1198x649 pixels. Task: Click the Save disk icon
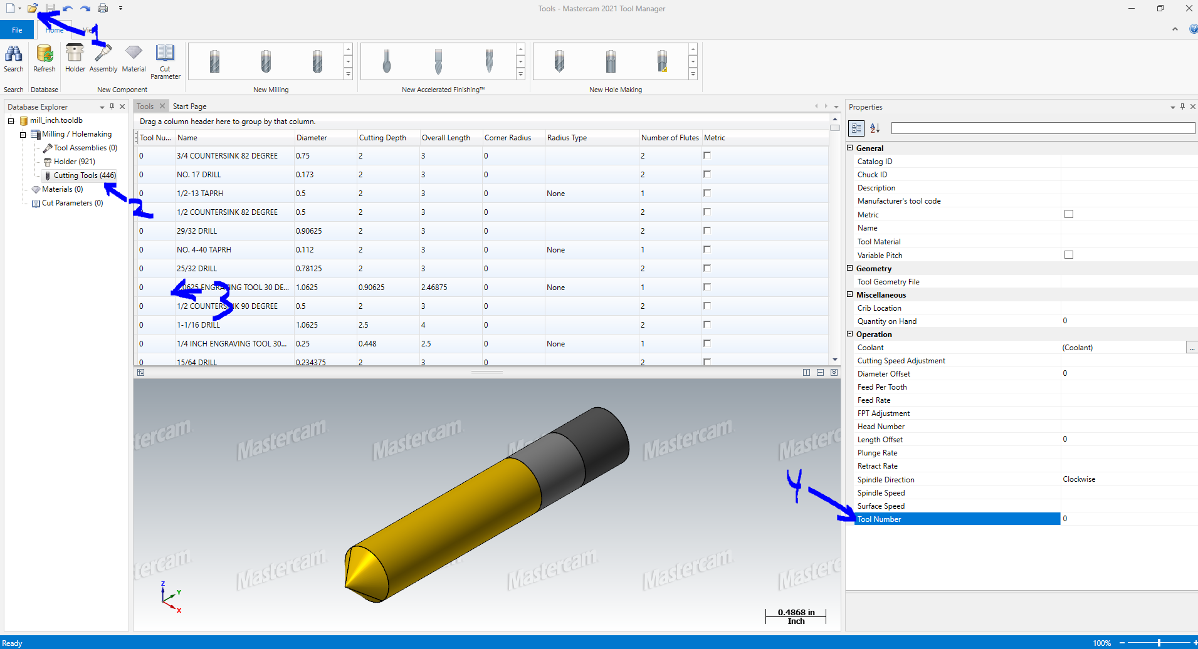coord(50,8)
